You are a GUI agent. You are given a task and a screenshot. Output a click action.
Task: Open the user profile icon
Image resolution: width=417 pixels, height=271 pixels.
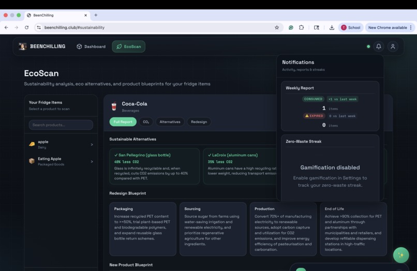393,47
